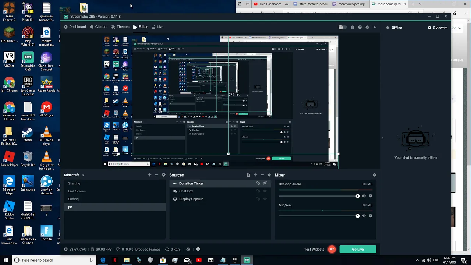Open Epic Games Launcher from the taskbar
Viewport: 471px width, 265px height.
pyautogui.click(x=235, y=260)
